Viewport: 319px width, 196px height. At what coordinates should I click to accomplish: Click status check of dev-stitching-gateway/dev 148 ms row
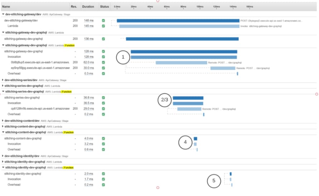pos(103,20)
